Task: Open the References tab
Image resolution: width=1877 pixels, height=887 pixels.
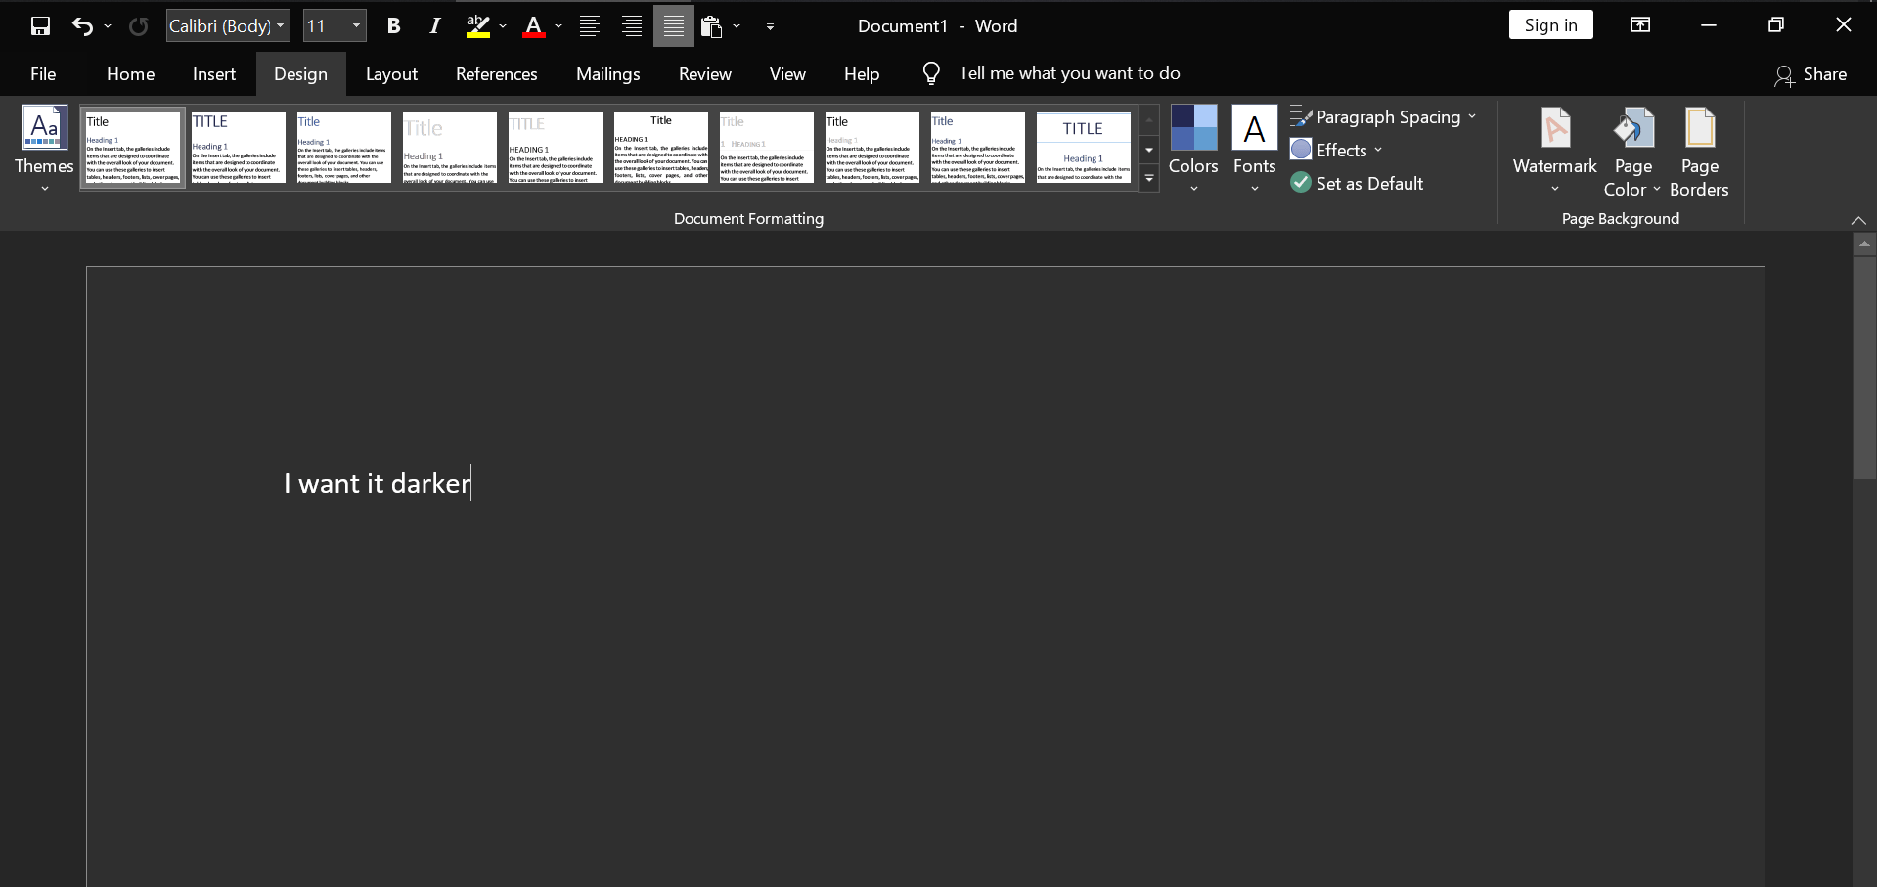Action: pos(497,73)
